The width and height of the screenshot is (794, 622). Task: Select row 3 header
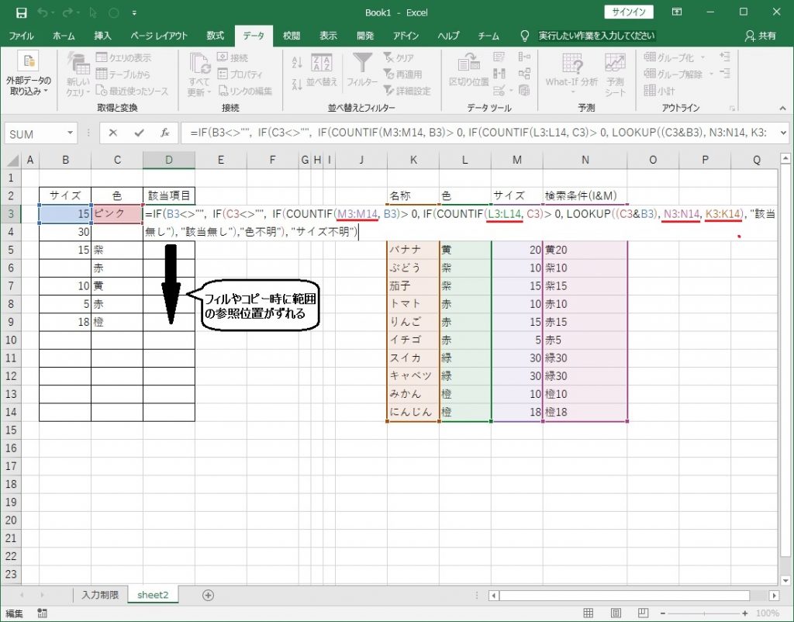click(x=11, y=213)
